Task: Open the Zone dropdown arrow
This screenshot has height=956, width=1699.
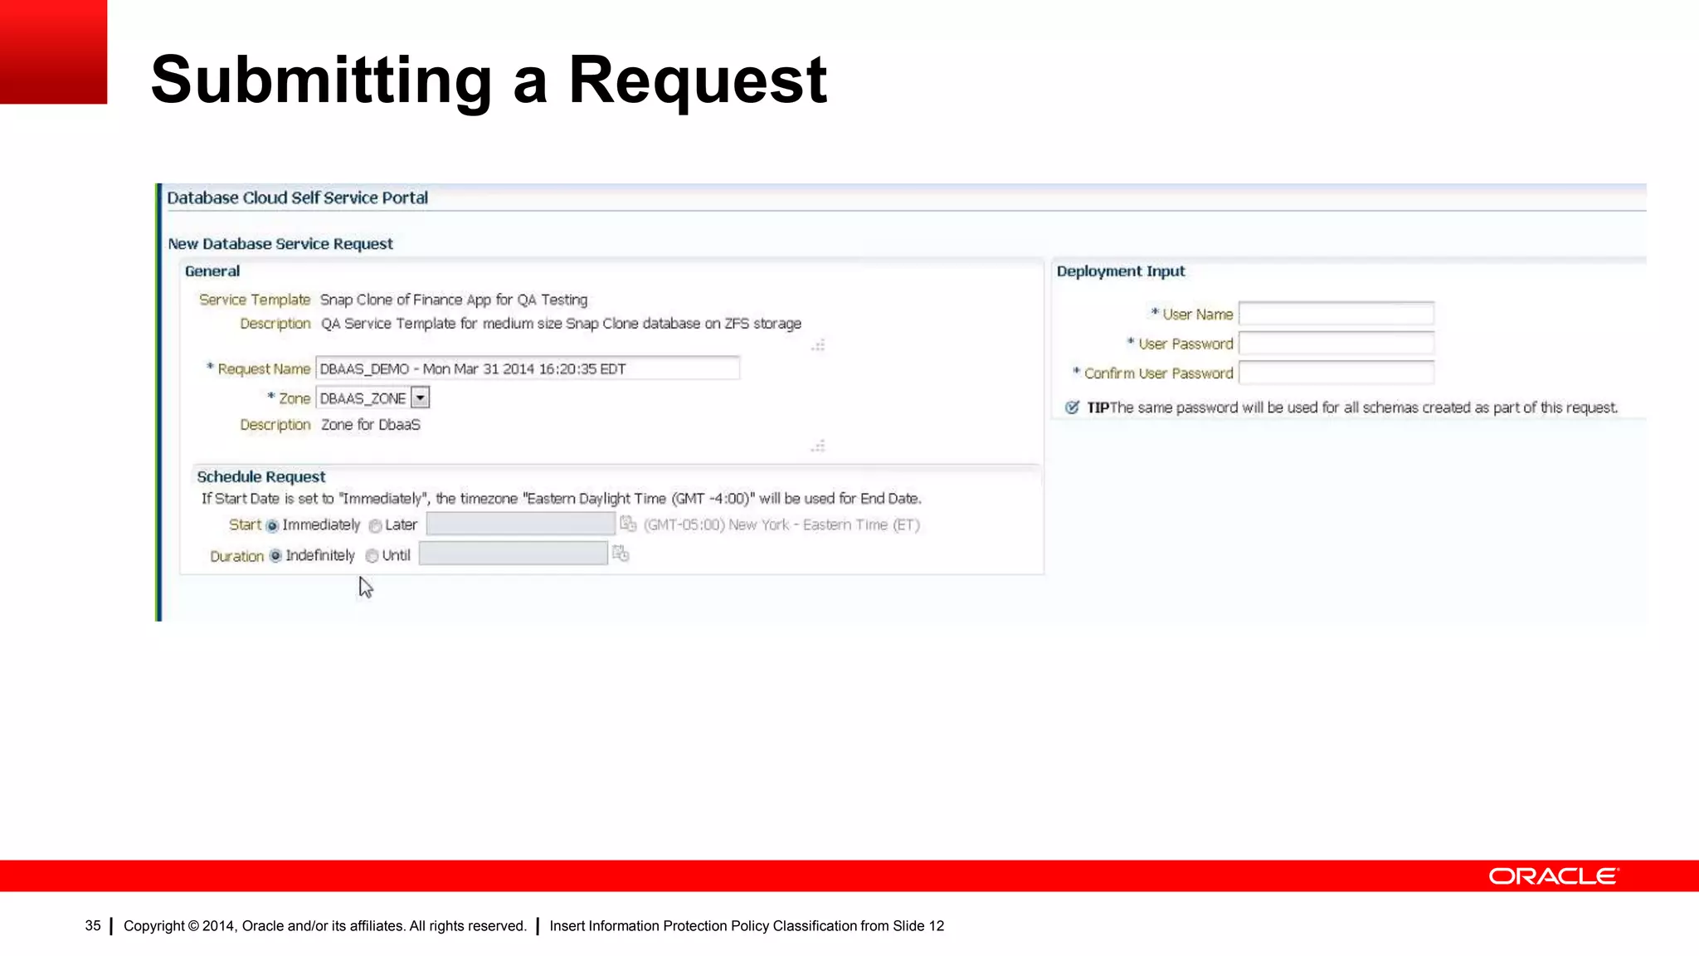Action: (421, 398)
